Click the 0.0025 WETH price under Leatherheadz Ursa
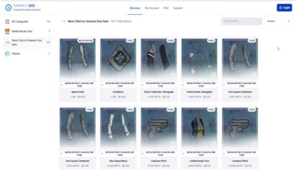Image resolution: width=297 pixels, height=187 pixels. pos(199,166)
